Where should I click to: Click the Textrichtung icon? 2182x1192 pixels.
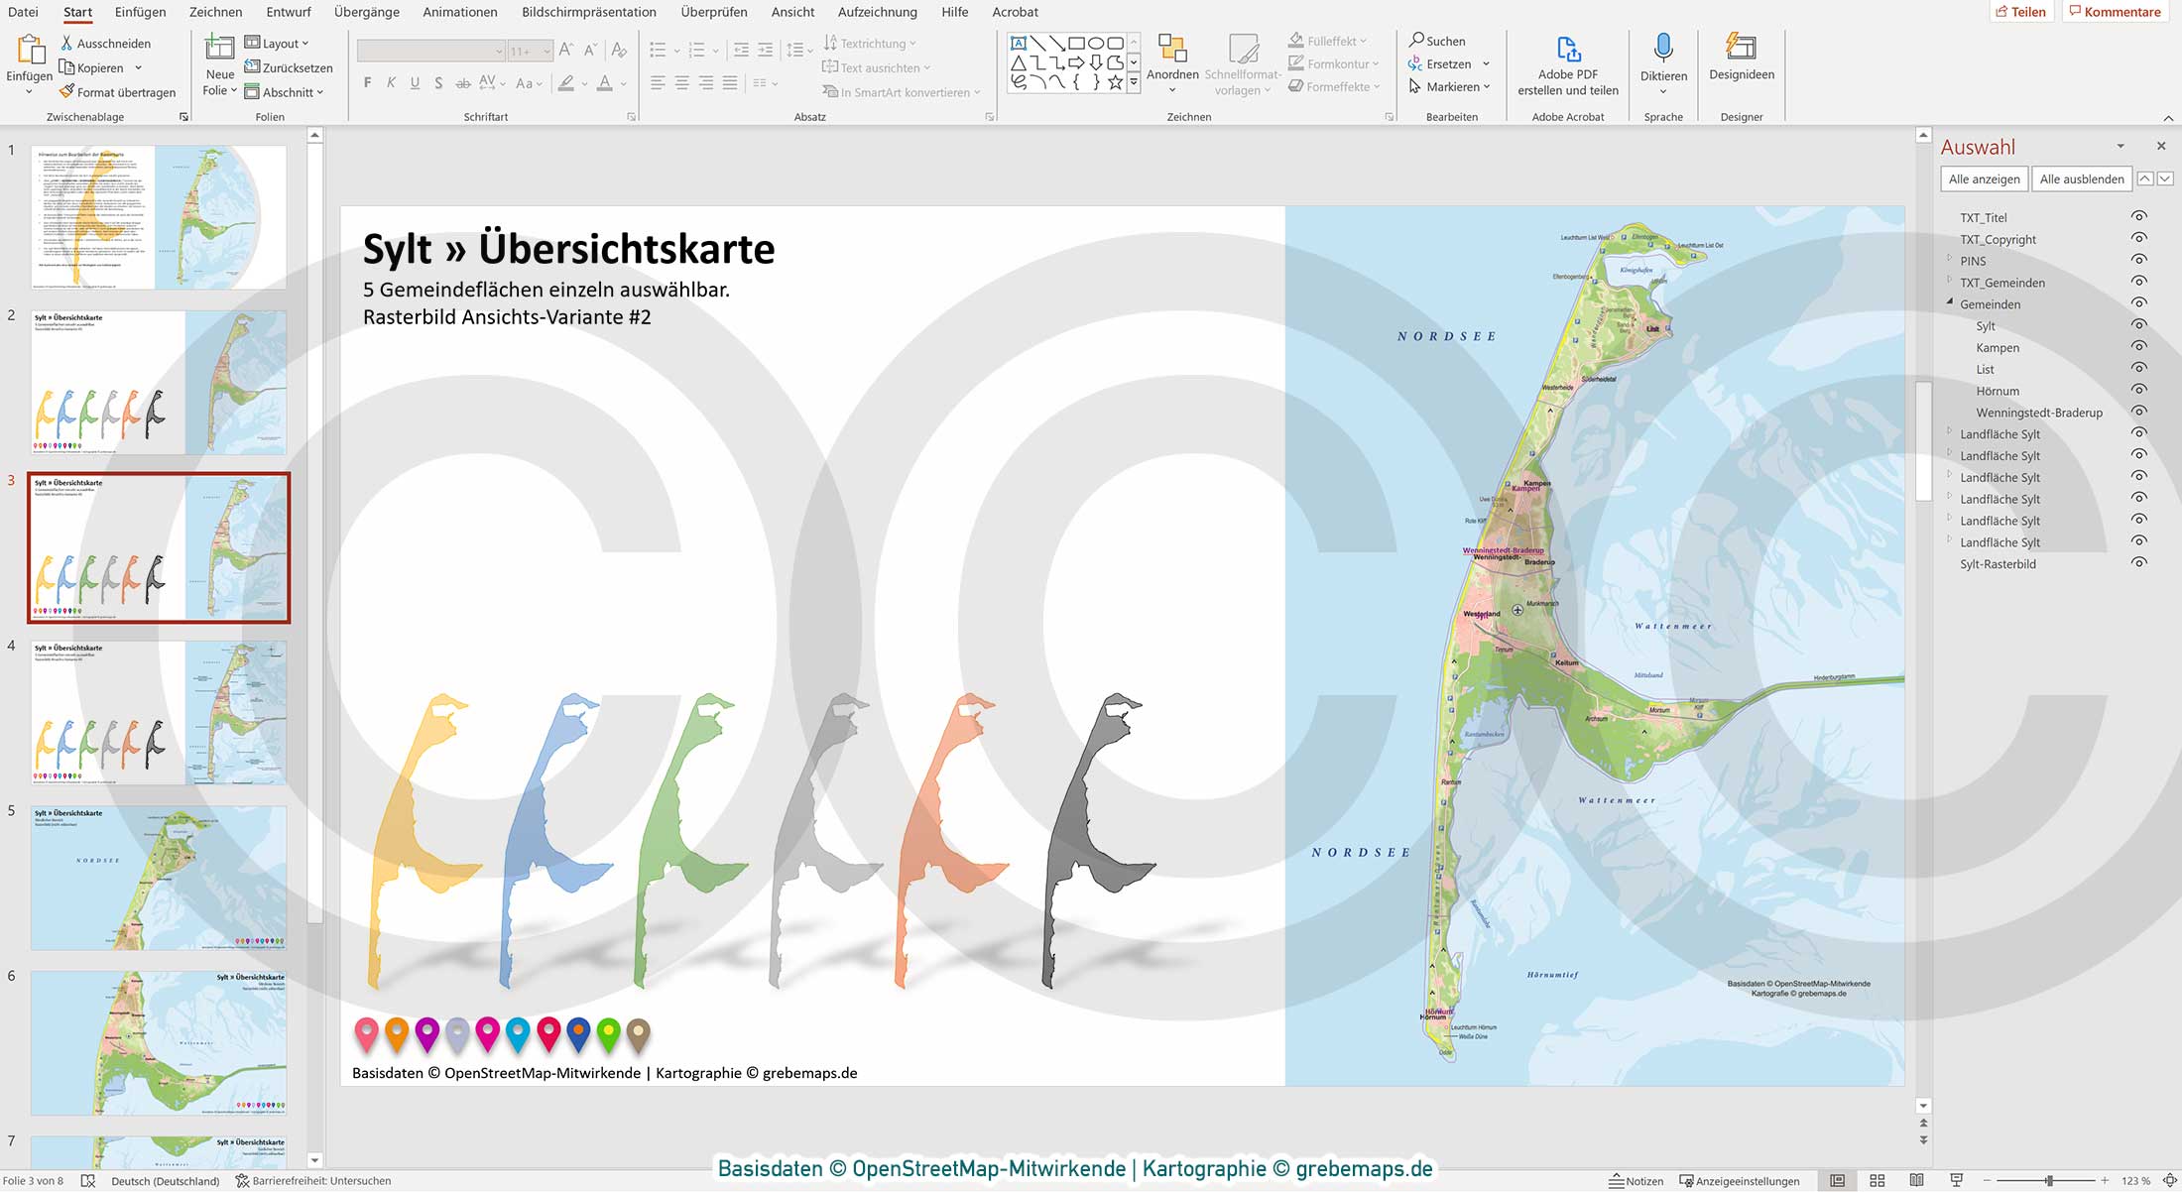coord(831,43)
